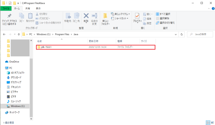215x125 pixels.
Task: Switch to the Home (ホーム) tab
Action: pyautogui.click(x=17, y=9)
